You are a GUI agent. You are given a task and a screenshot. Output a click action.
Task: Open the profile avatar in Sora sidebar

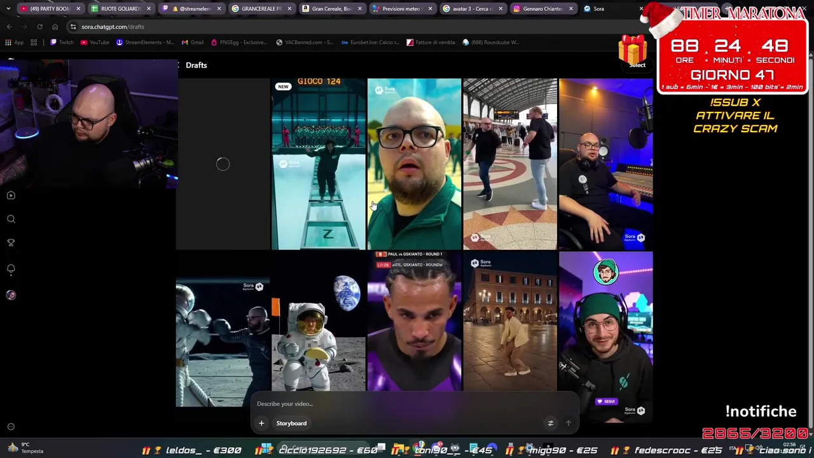[11, 295]
